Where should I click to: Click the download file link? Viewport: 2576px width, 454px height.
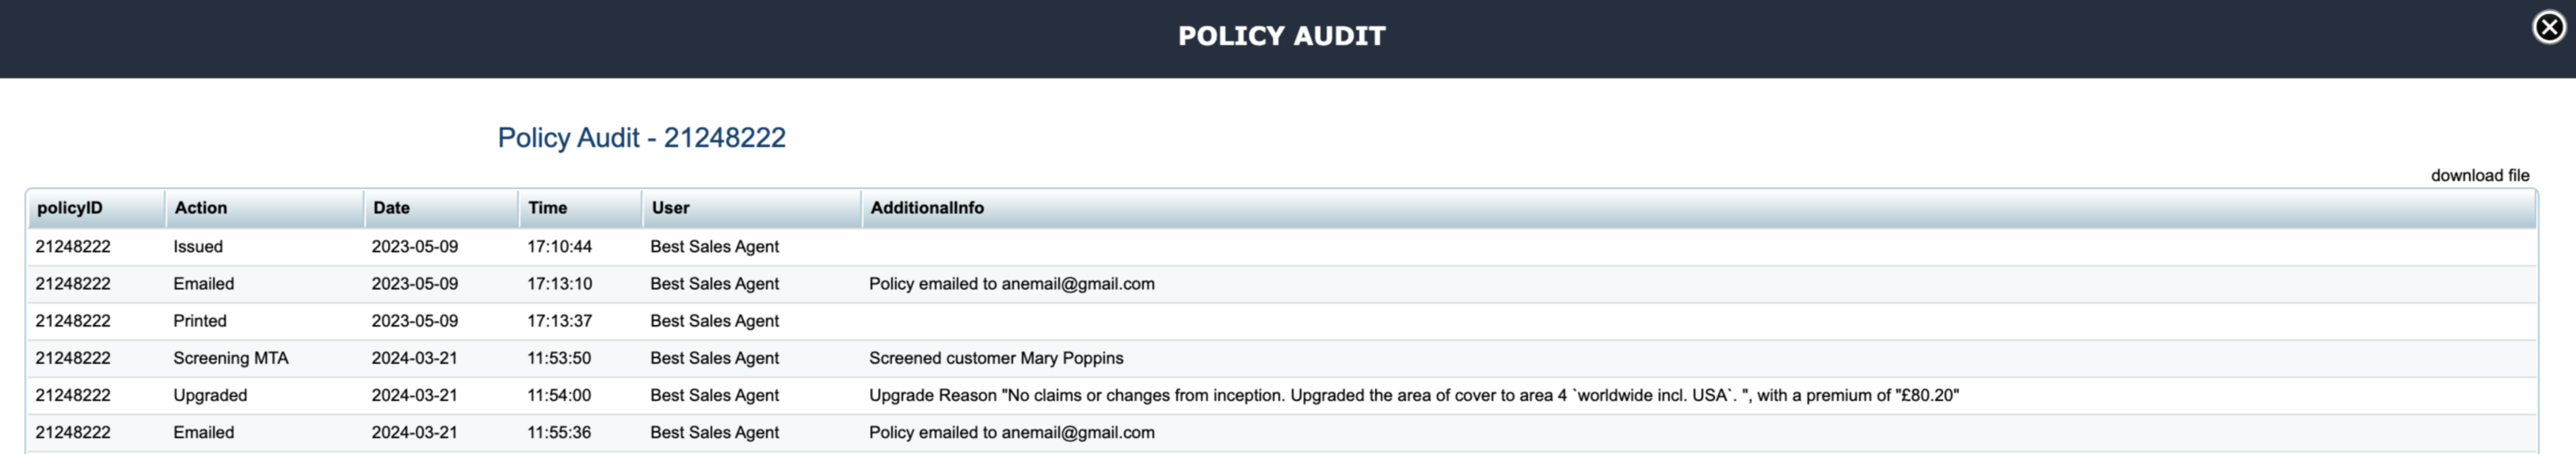pos(2480,176)
